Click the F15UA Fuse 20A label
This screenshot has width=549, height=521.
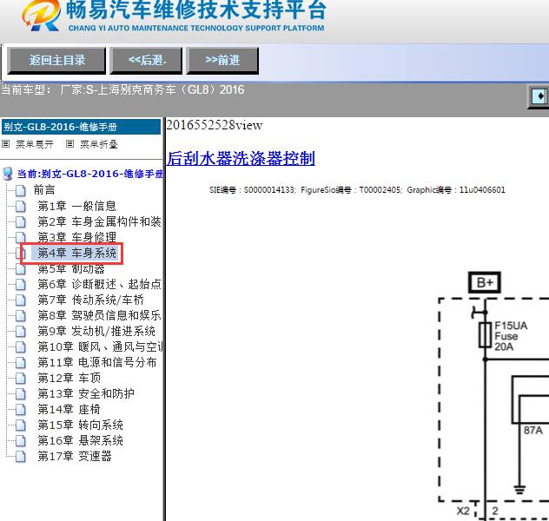(x=511, y=336)
